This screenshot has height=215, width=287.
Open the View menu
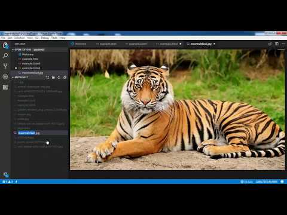(x=30, y=38)
